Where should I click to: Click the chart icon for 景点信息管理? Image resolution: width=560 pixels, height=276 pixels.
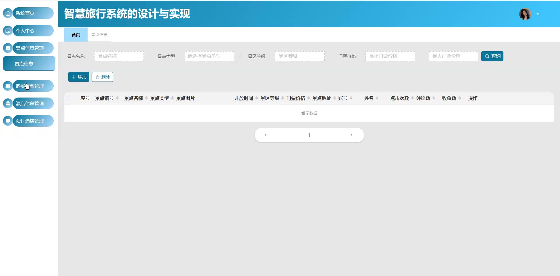point(8,48)
